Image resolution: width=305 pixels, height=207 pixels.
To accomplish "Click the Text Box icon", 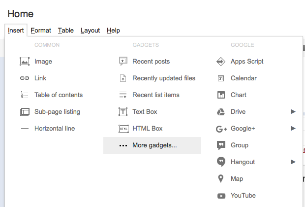I will pos(123,112).
